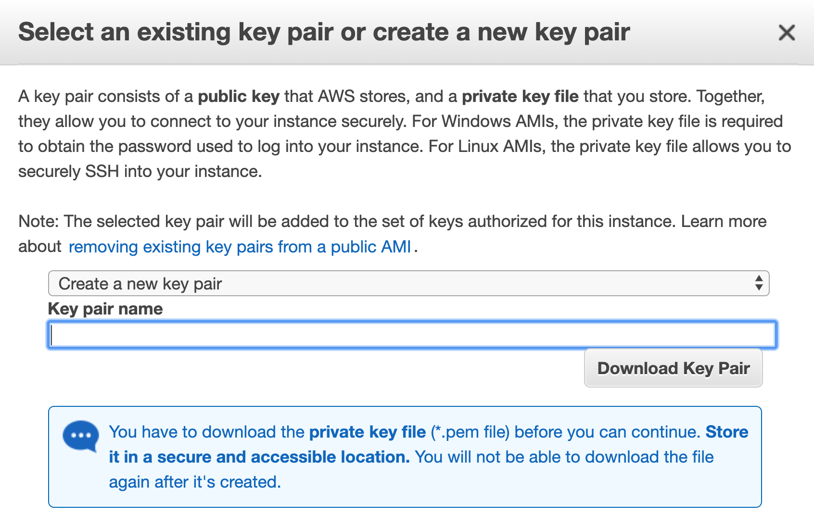
Task: Click the 'Key pair name' label
Action: pos(105,309)
